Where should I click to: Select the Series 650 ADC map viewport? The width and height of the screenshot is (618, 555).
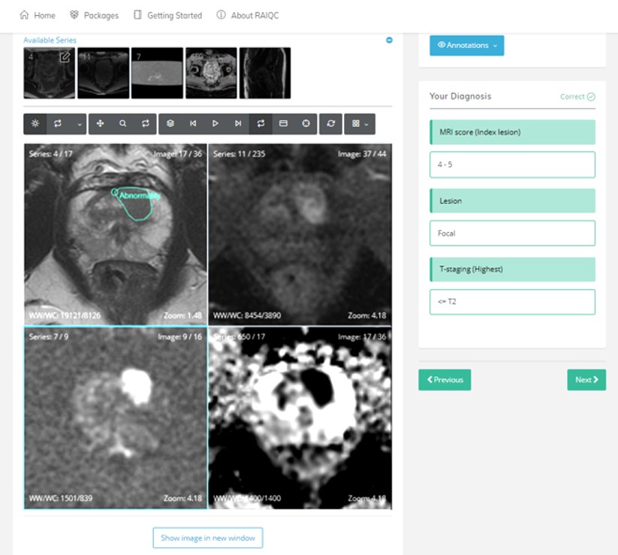coord(300,418)
